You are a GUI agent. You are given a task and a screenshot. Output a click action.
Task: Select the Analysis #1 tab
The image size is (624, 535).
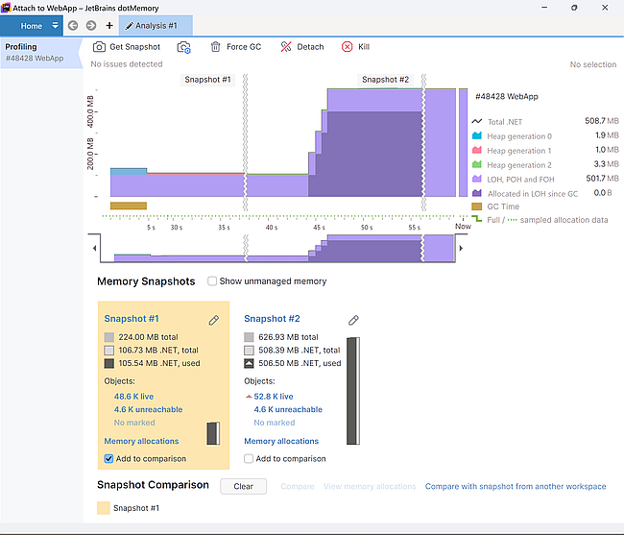(x=156, y=26)
